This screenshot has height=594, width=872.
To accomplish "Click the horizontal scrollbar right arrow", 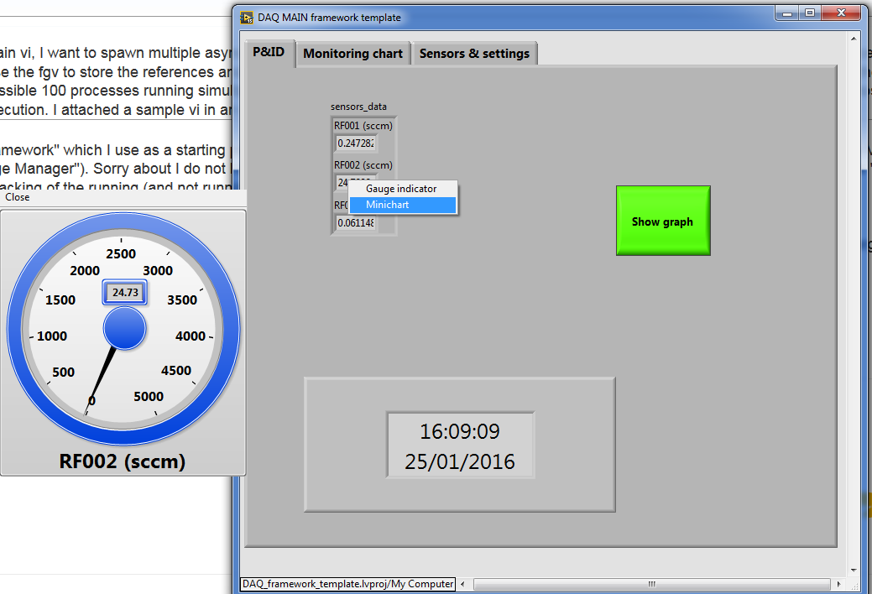I will (838, 584).
